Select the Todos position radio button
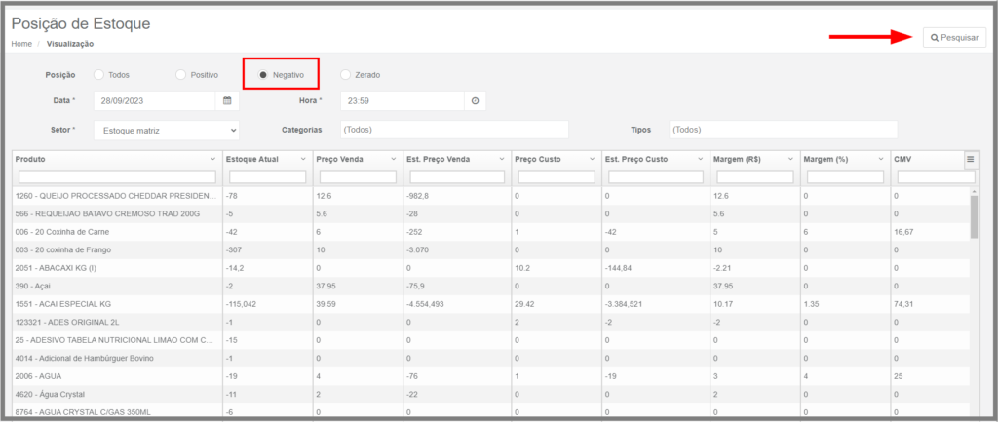 pyautogui.click(x=98, y=74)
